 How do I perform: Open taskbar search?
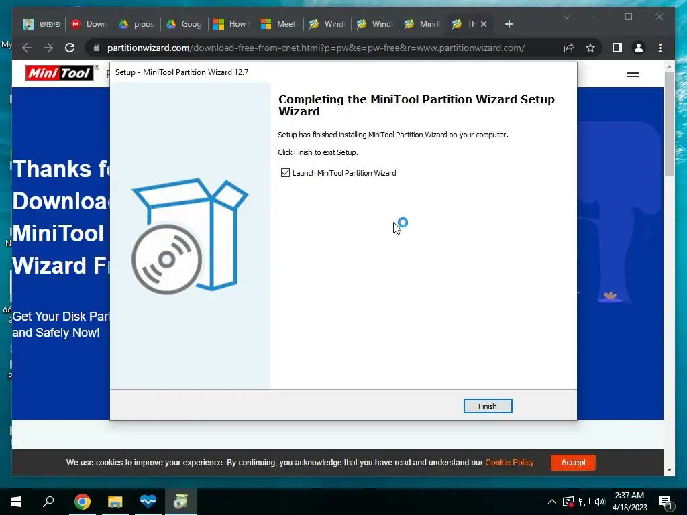[48, 502]
